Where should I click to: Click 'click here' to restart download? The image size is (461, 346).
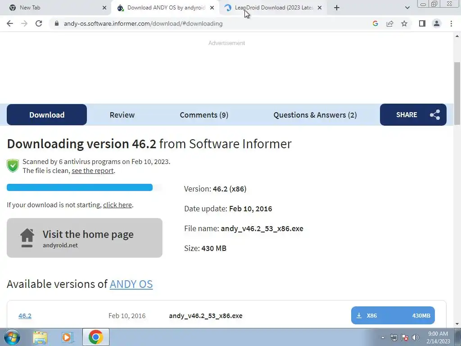[118, 205]
